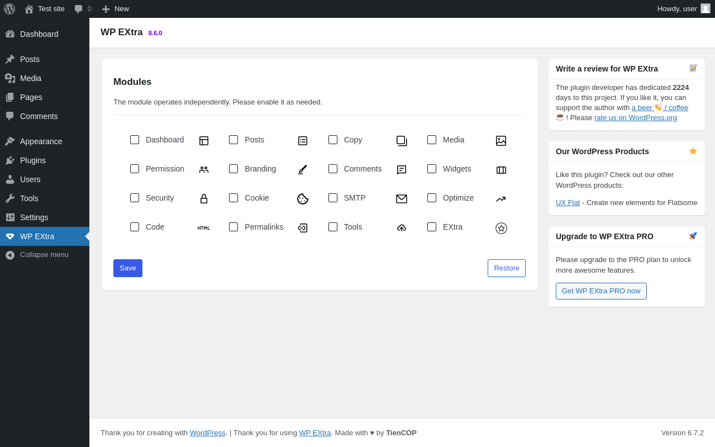Click the Cookie module cookie icon
The height and width of the screenshot is (447, 715).
click(x=303, y=199)
